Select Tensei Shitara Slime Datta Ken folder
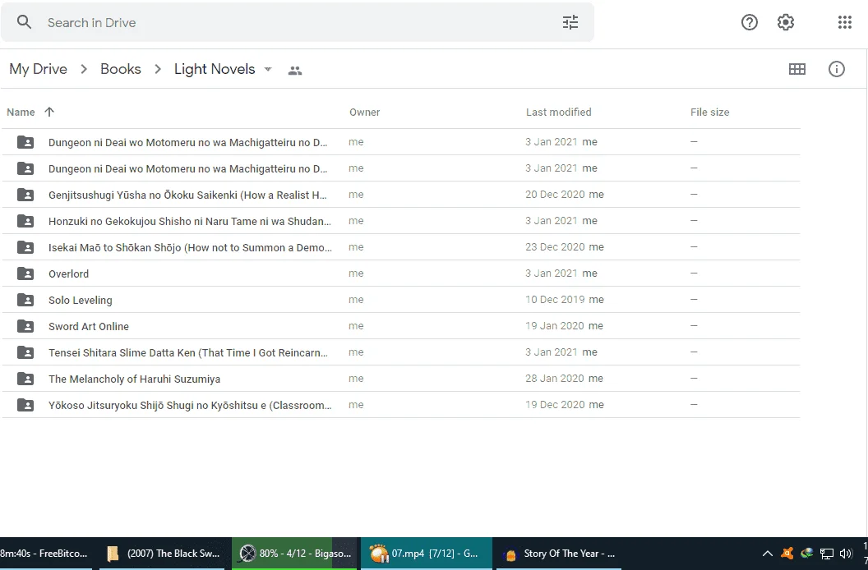 pyautogui.click(x=188, y=352)
